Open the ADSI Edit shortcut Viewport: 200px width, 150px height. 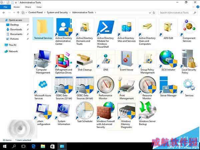pos(168,29)
